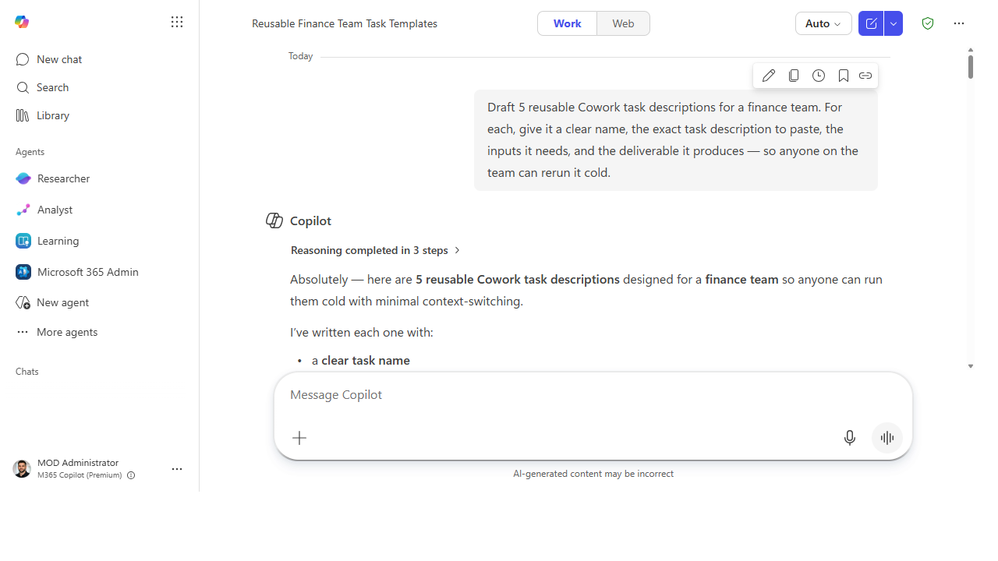998x561 pixels.
Task: Click the Microsoft 365 Admin icon
Action: pos(23,272)
